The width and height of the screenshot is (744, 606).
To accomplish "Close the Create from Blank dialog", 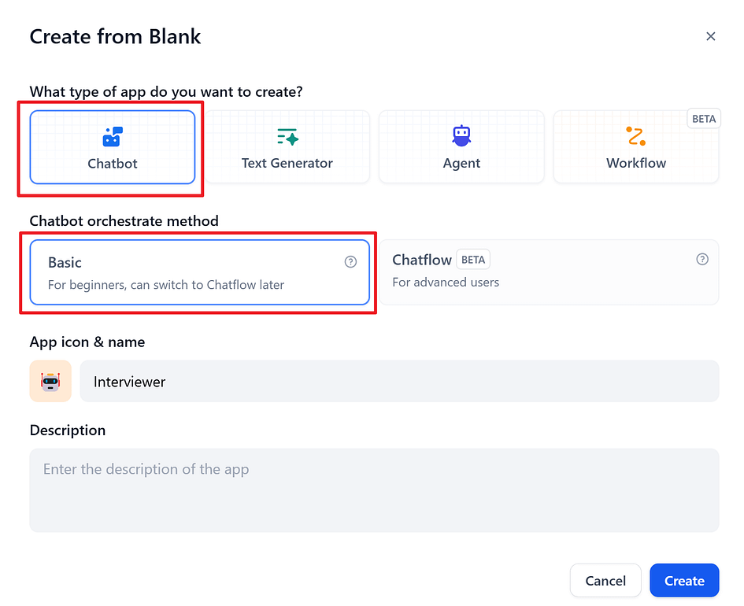I will coord(710,36).
